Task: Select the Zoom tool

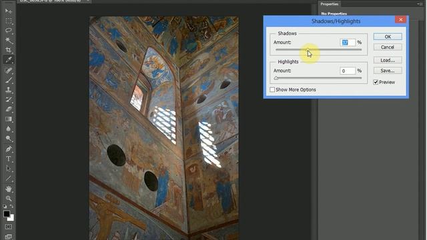Action: point(9,199)
